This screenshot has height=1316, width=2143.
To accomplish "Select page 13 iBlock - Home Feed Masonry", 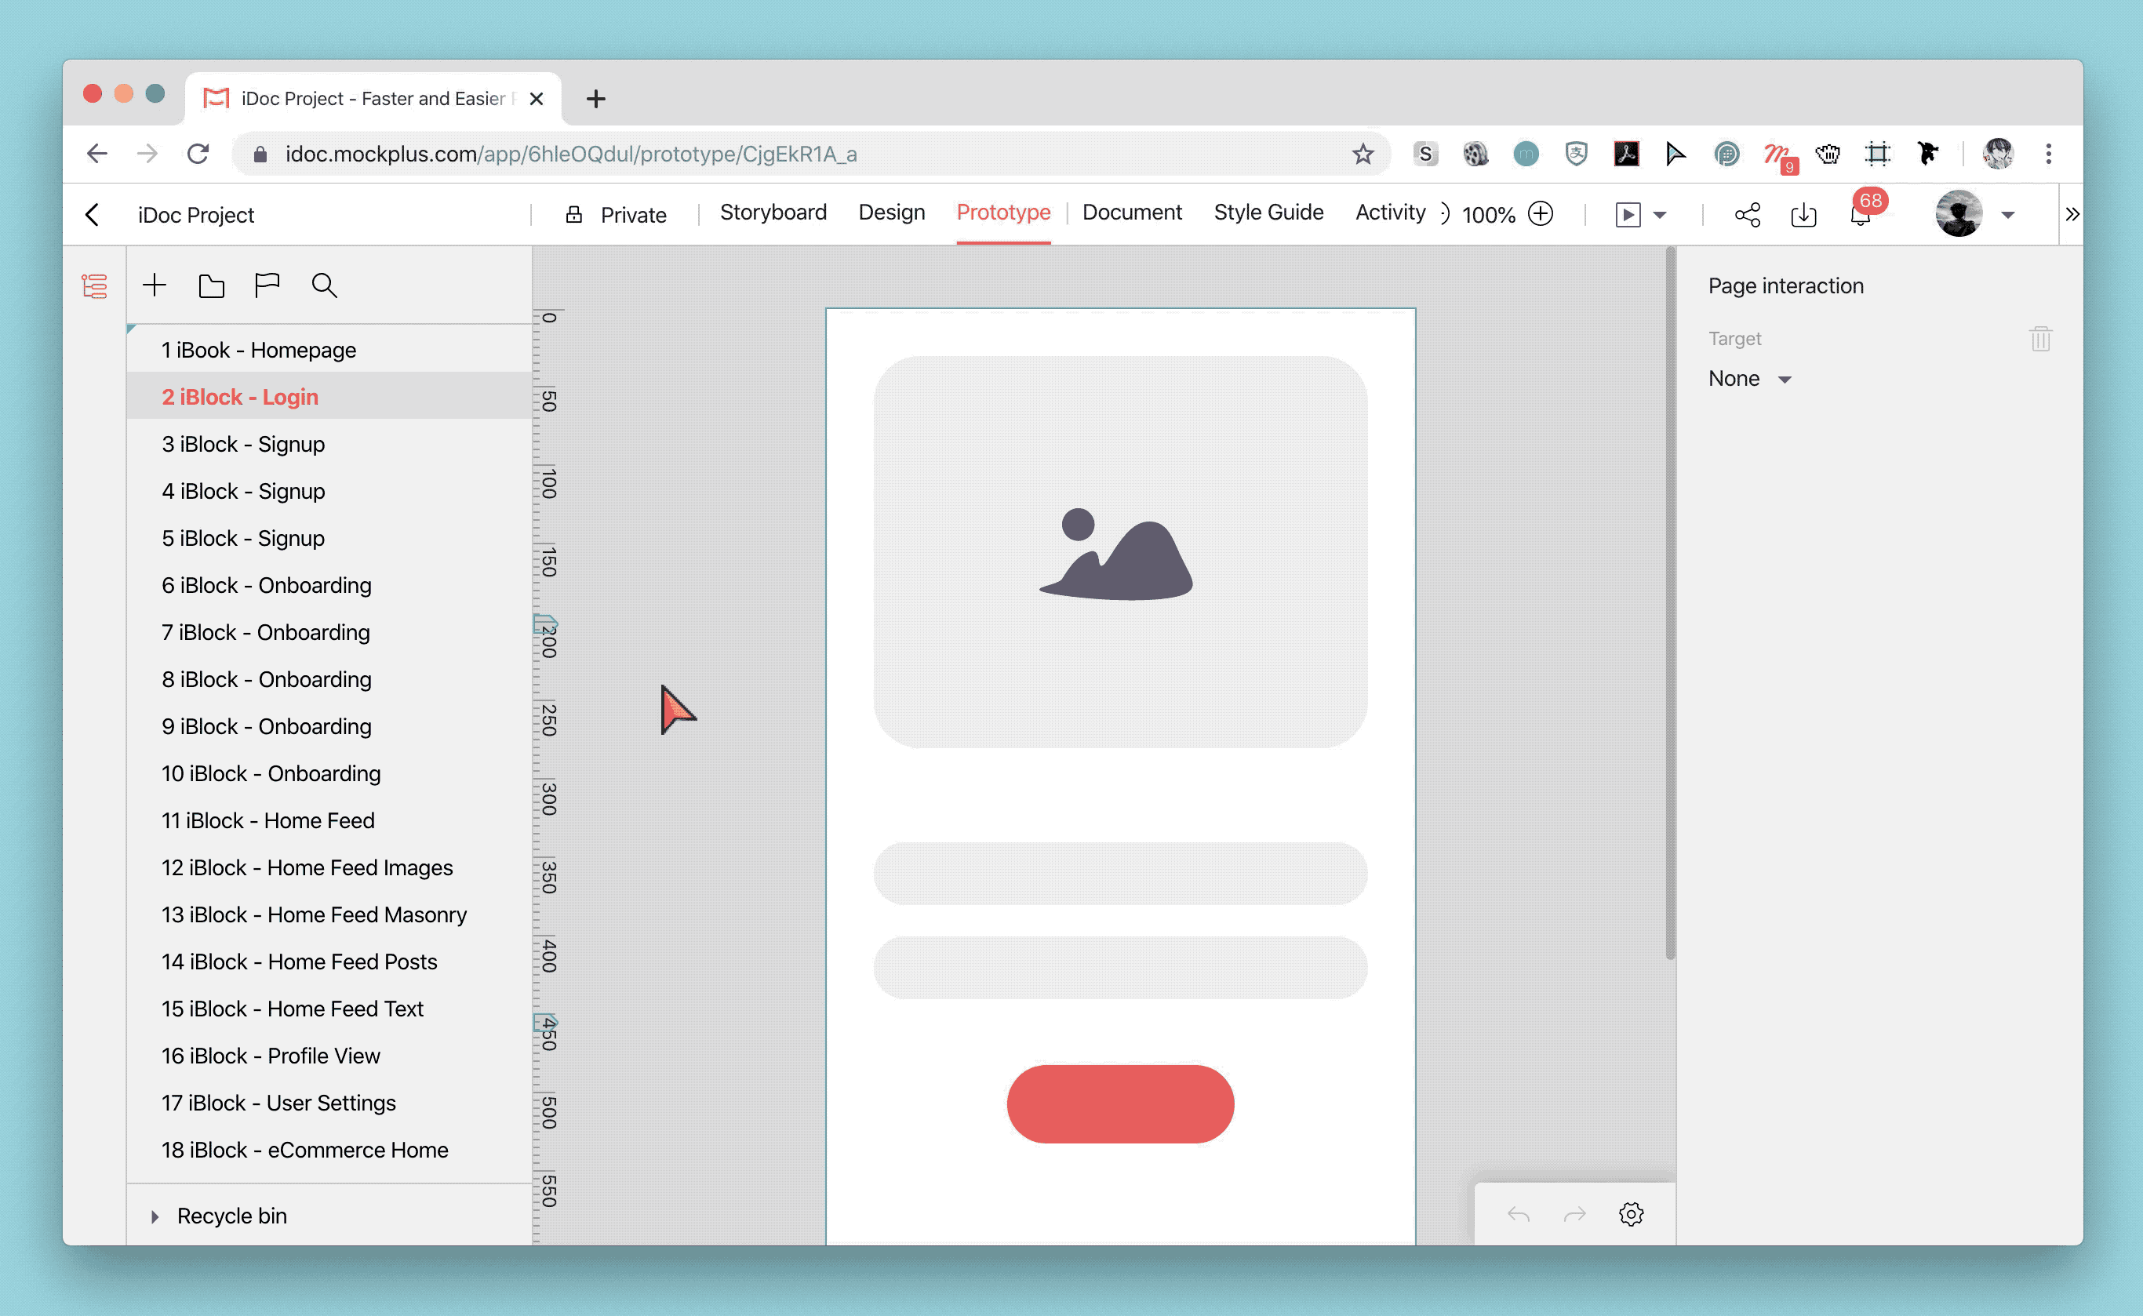I will tap(329, 914).
